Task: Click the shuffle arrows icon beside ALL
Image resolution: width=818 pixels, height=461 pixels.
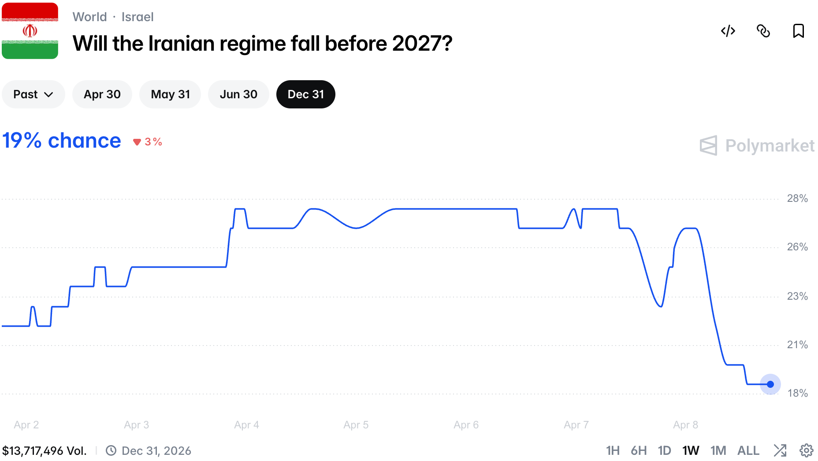Action: (x=780, y=450)
